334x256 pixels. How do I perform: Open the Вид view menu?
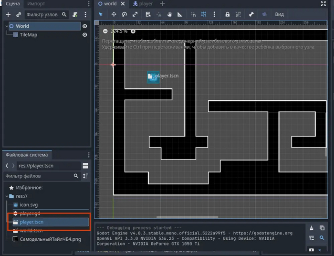click(x=279, y=14)
